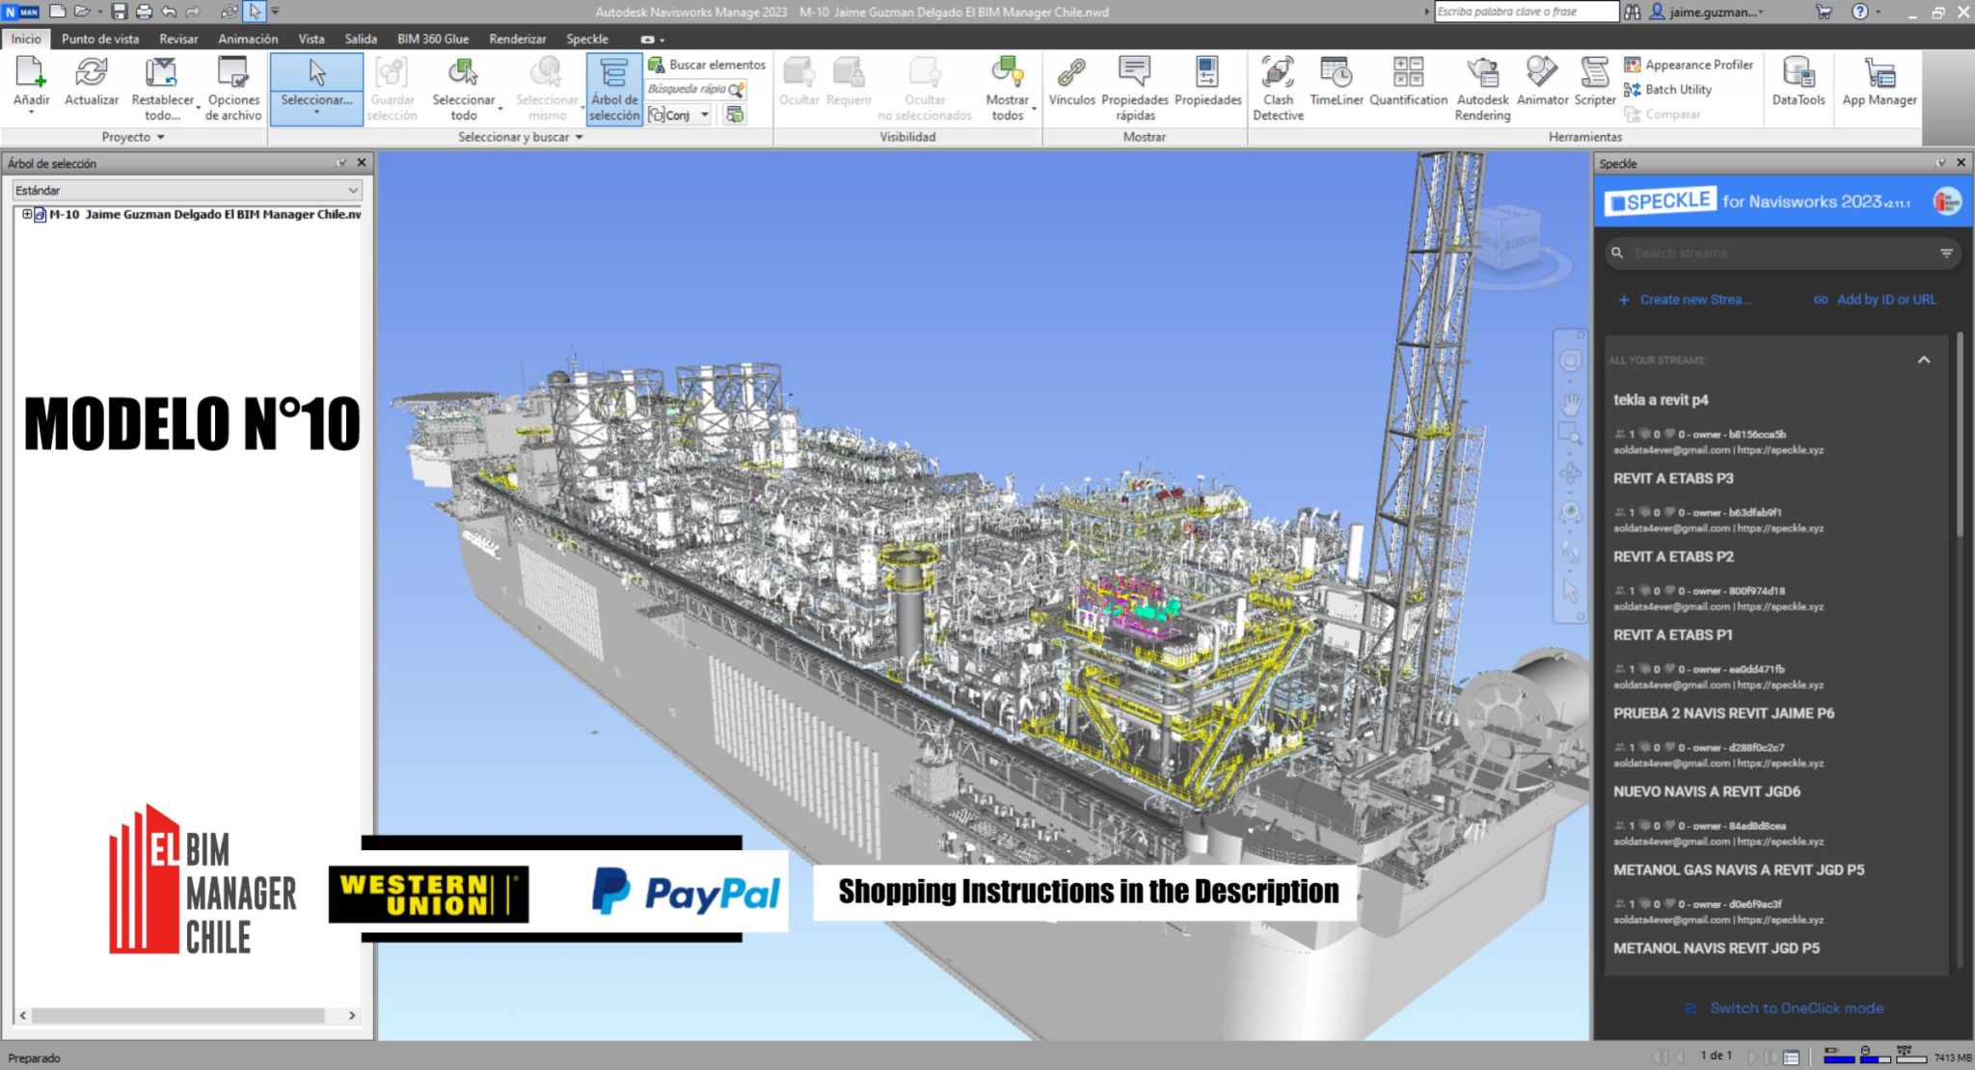Open the Clash Detective tool
Screen dimensions: 1975x1070
[x=1278, y=87]
